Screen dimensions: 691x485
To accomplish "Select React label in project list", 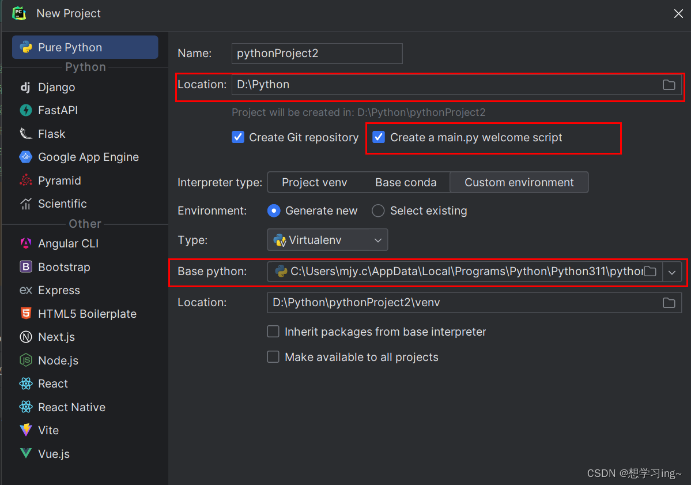I will coord(53,384).
